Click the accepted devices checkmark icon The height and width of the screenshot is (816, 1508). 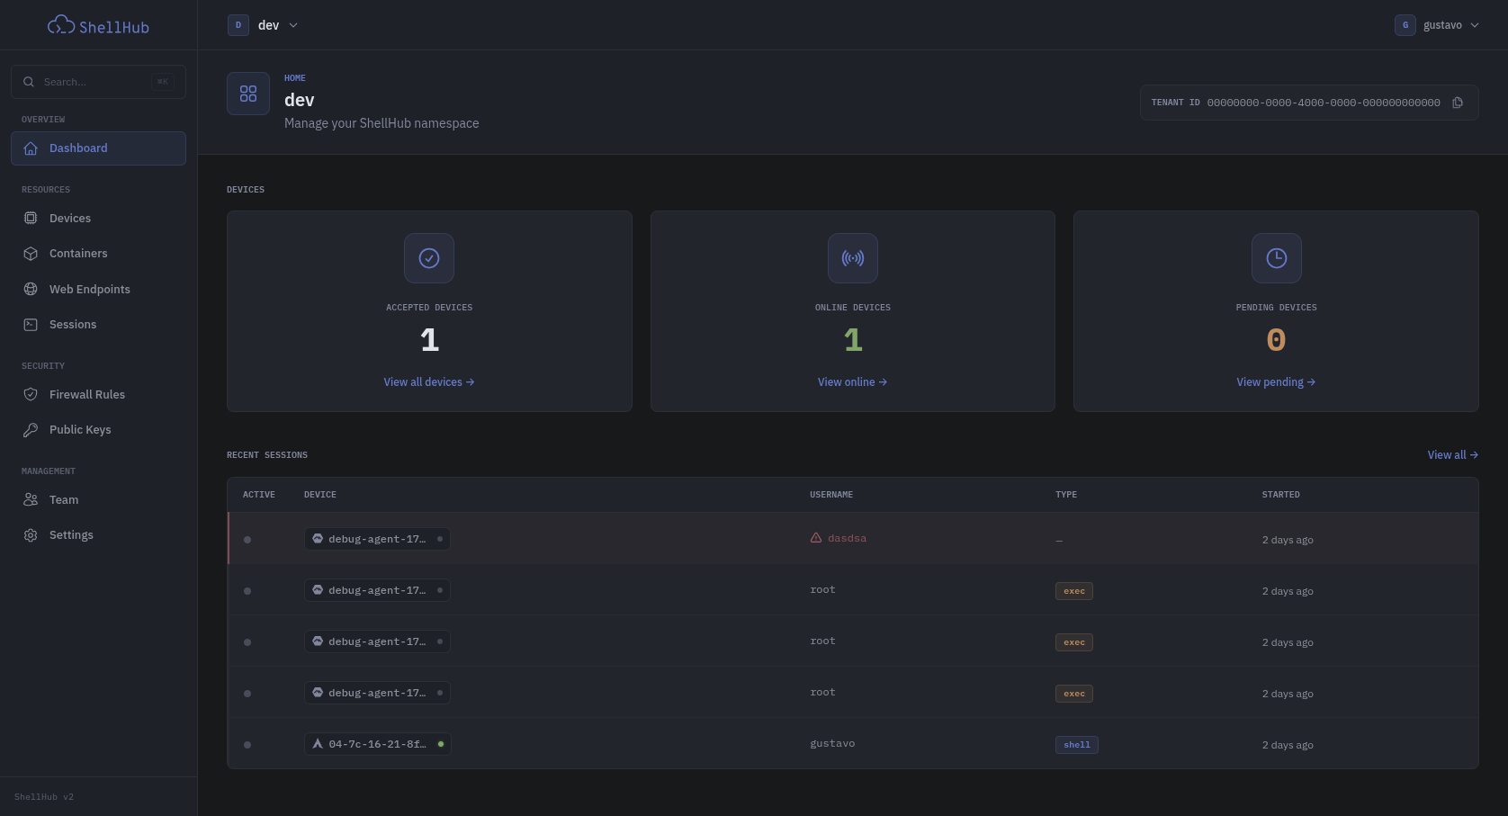429,258
